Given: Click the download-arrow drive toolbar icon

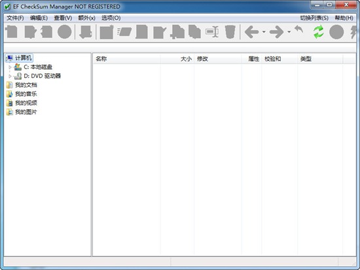Looking at the screenshot, I should pos(85,32).
